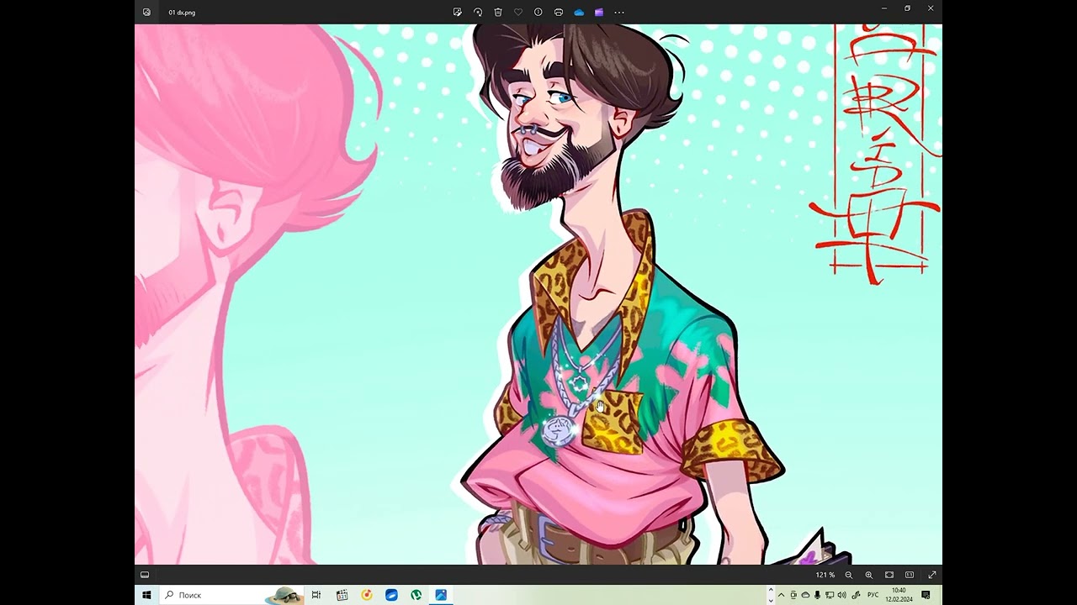Click the pen workspace tray icon

856,595
